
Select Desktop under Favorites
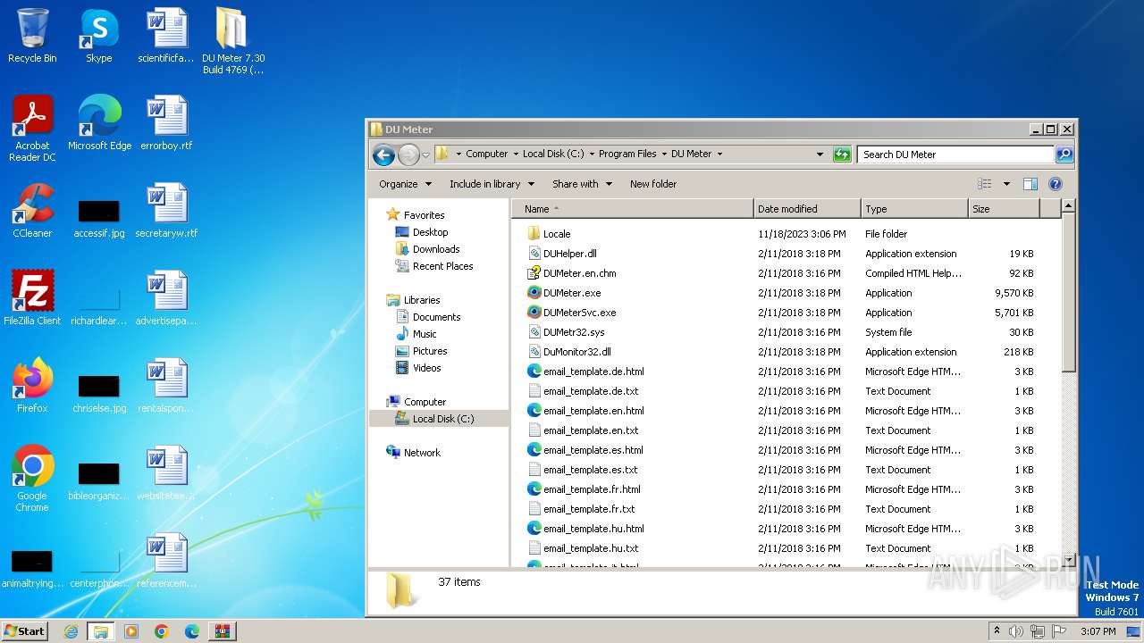[x=430, y=232]
